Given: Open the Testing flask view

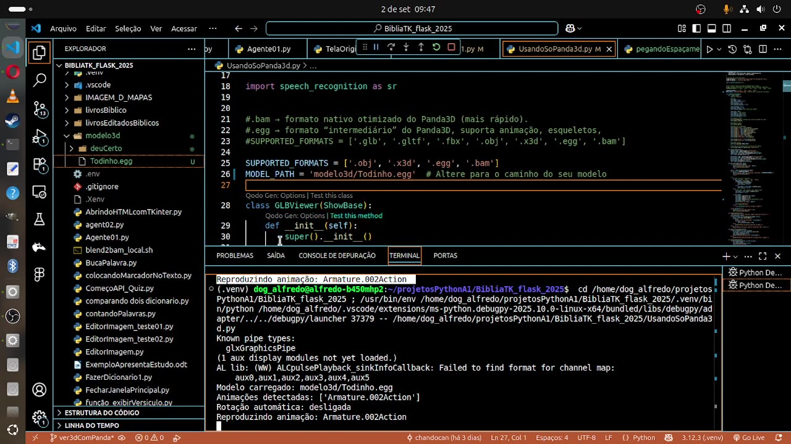Looking at the screenshot, I should coord(40,219).
